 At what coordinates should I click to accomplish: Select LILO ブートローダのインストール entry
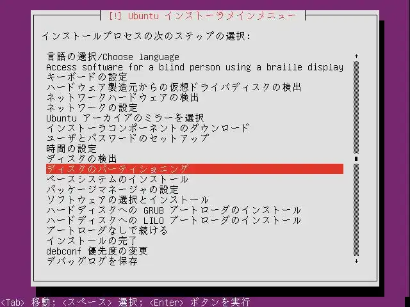point(174,220)
